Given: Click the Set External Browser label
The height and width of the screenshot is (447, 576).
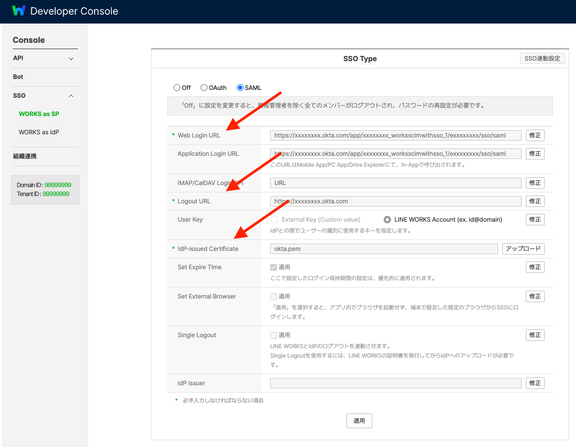Looking at the screenshot, I should point(207,296).
